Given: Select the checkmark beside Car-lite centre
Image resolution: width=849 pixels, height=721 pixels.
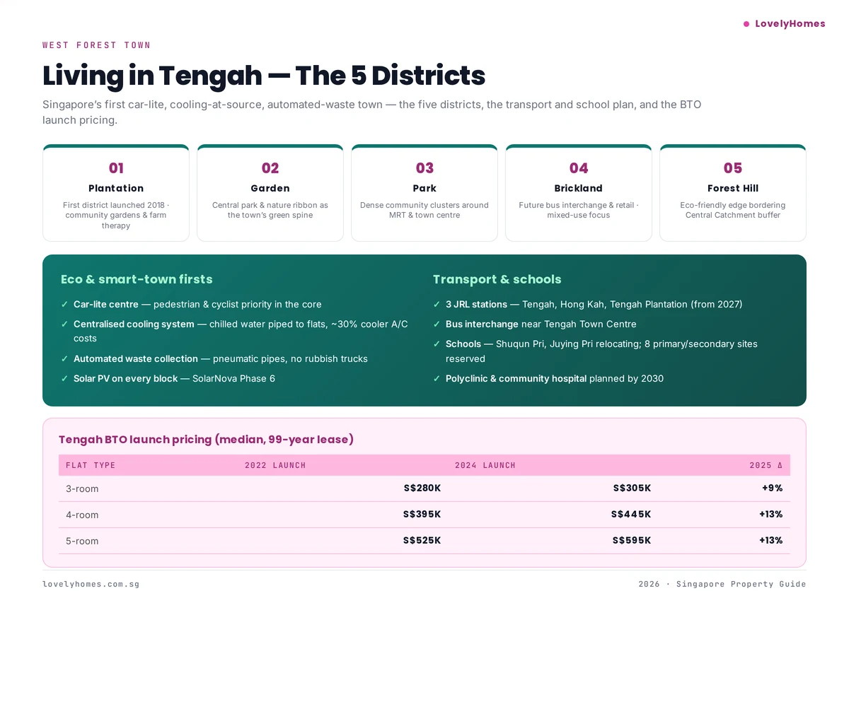Looking at the screenshot, I should coord(64,304).
